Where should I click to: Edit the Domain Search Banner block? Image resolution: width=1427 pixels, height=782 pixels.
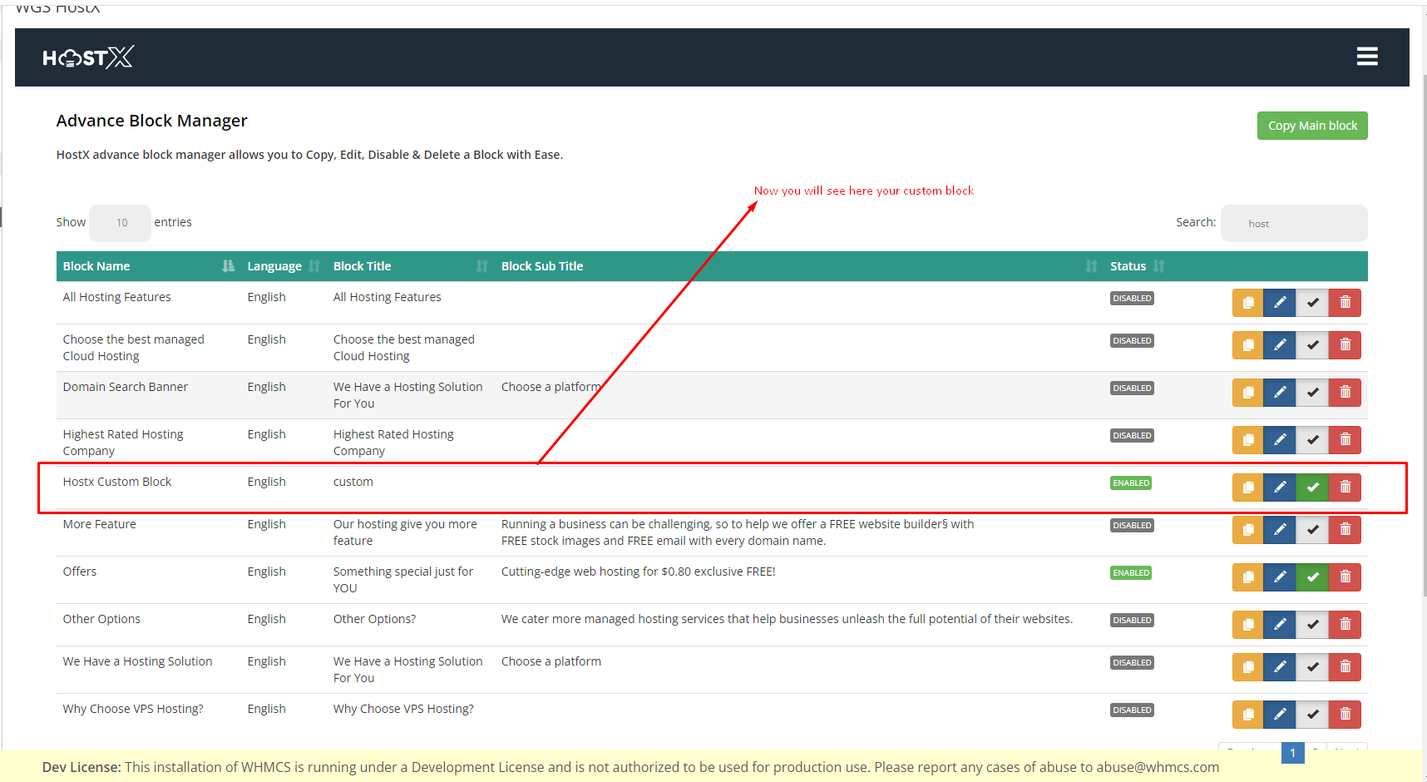pos(1280,393)
